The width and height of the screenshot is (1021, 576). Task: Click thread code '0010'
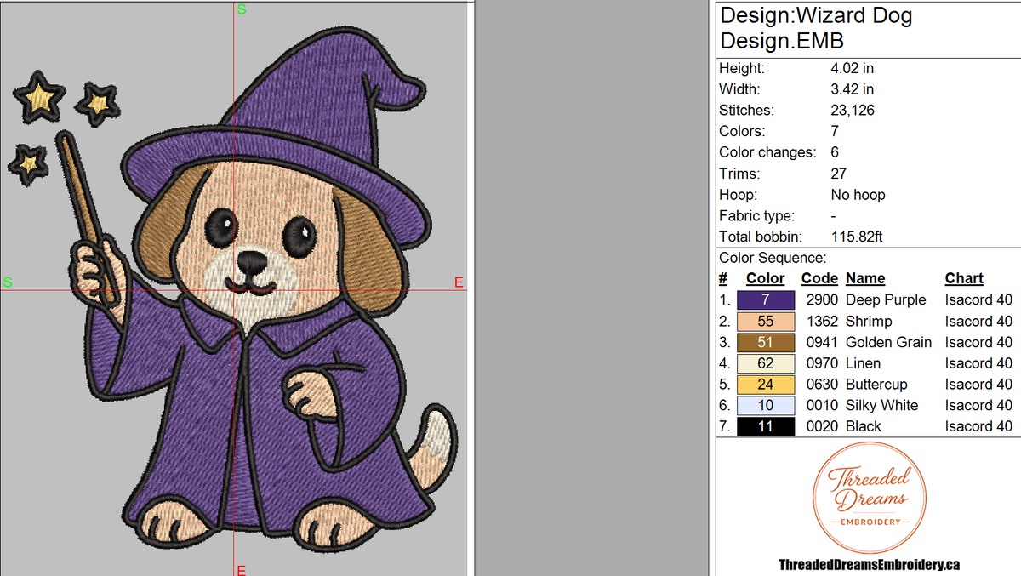(823, 405)
